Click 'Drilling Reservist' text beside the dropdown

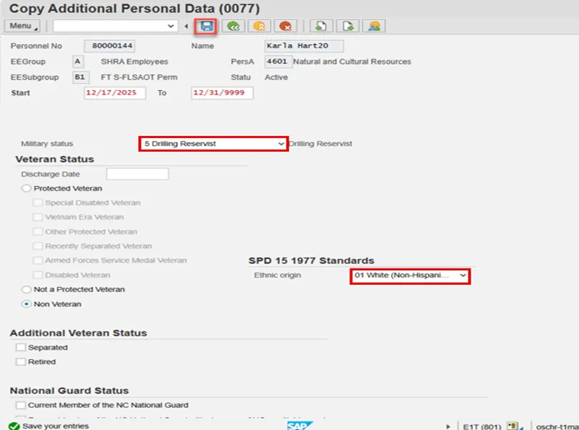coord(320,144)
